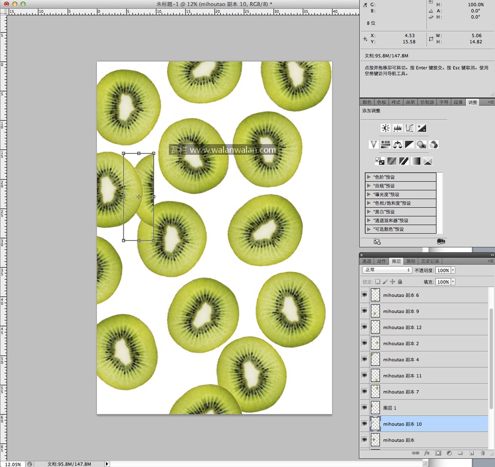Expand the "色阶"预设 presets list
Viewport: 495px width, 467px height.
(369, 177)
